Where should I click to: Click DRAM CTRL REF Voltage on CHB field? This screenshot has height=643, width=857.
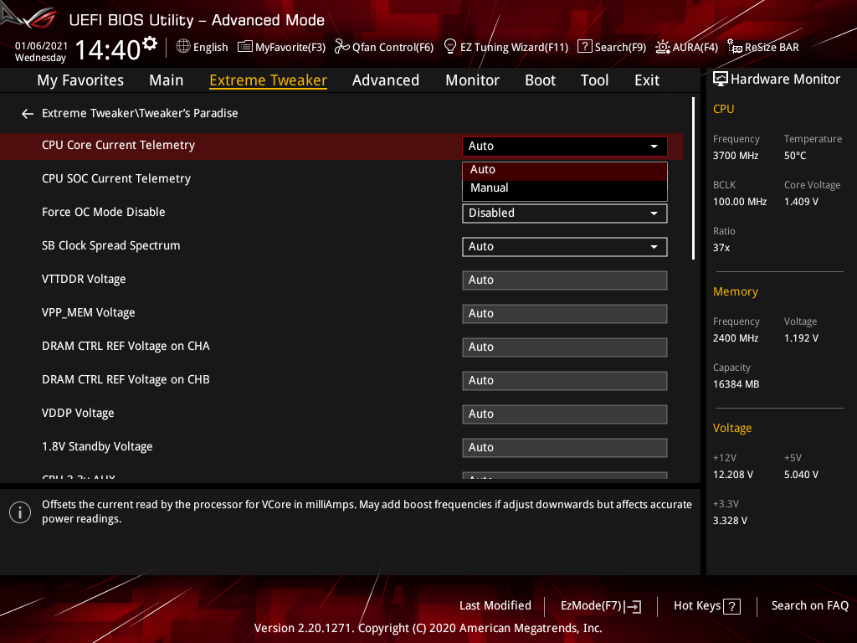pos(565,381)
